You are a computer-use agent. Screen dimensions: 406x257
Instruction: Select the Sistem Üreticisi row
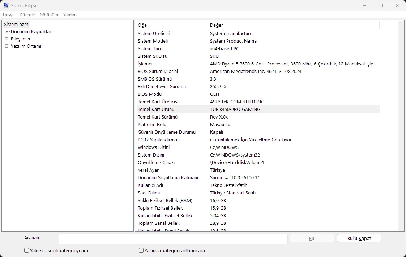pyautogui.click(x=258, y=33)
